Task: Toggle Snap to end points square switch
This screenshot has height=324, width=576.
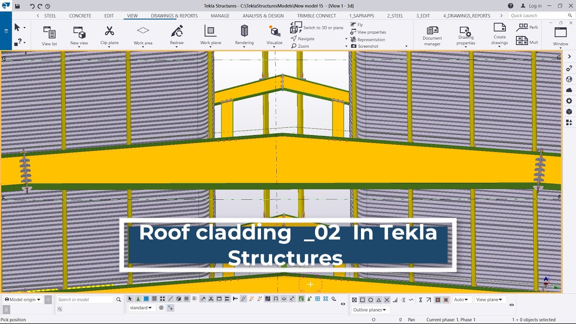Action: click(x=363, y=300)
